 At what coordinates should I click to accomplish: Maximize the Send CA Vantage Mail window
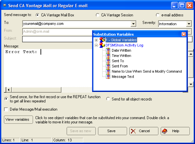coord(182,6)
